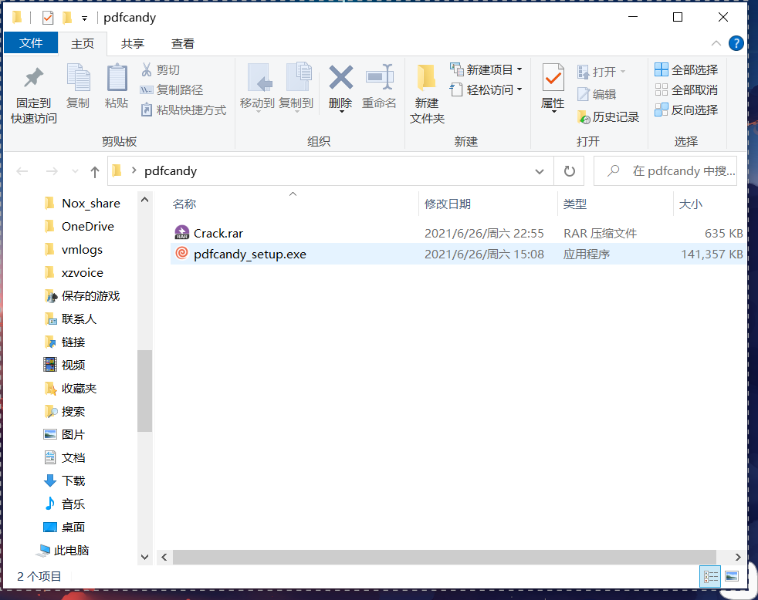Open 移动到 (Move to) menu
The image size is (758, 600).
(257, 88)
